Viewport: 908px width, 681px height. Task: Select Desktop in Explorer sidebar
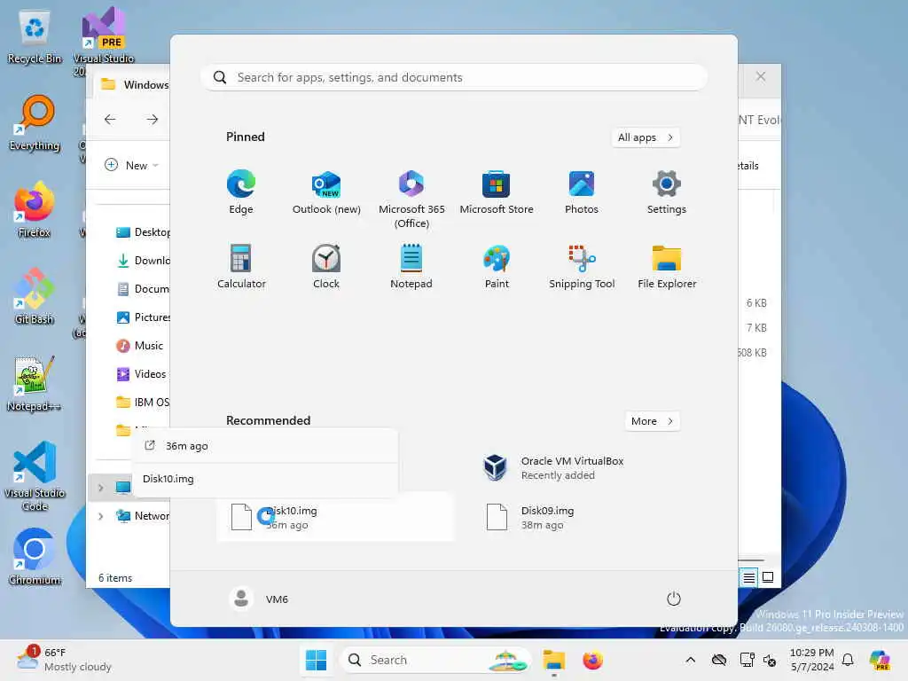(x=142, y=232)
